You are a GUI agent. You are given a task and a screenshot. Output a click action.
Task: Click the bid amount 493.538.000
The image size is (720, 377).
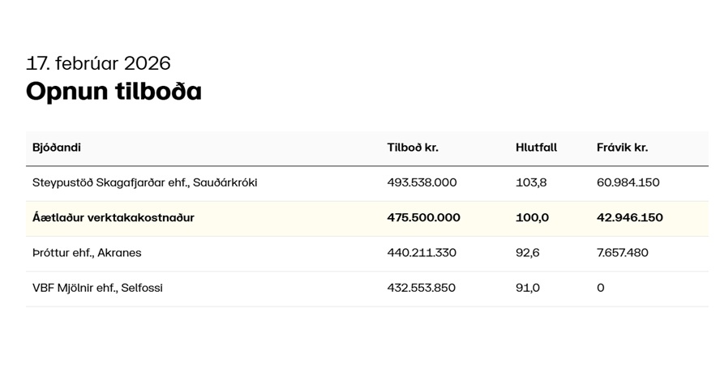[x=422, y=182]
